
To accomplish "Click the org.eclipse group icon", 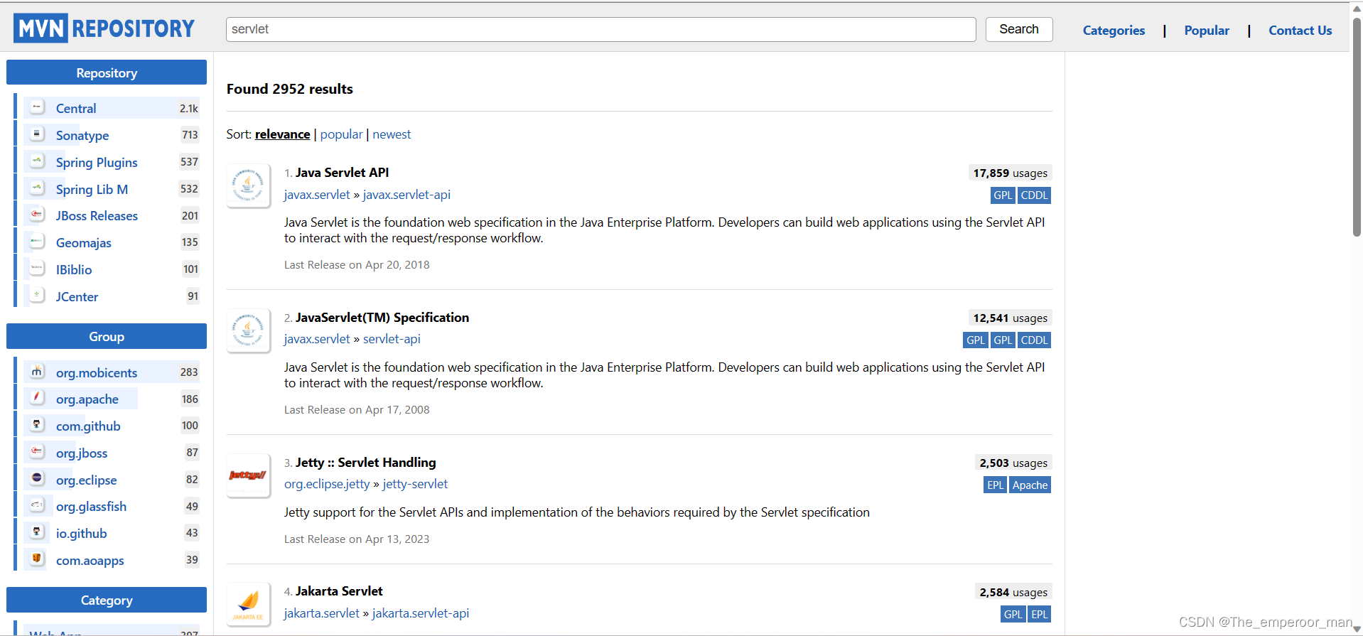I will [x=37, y=479].
